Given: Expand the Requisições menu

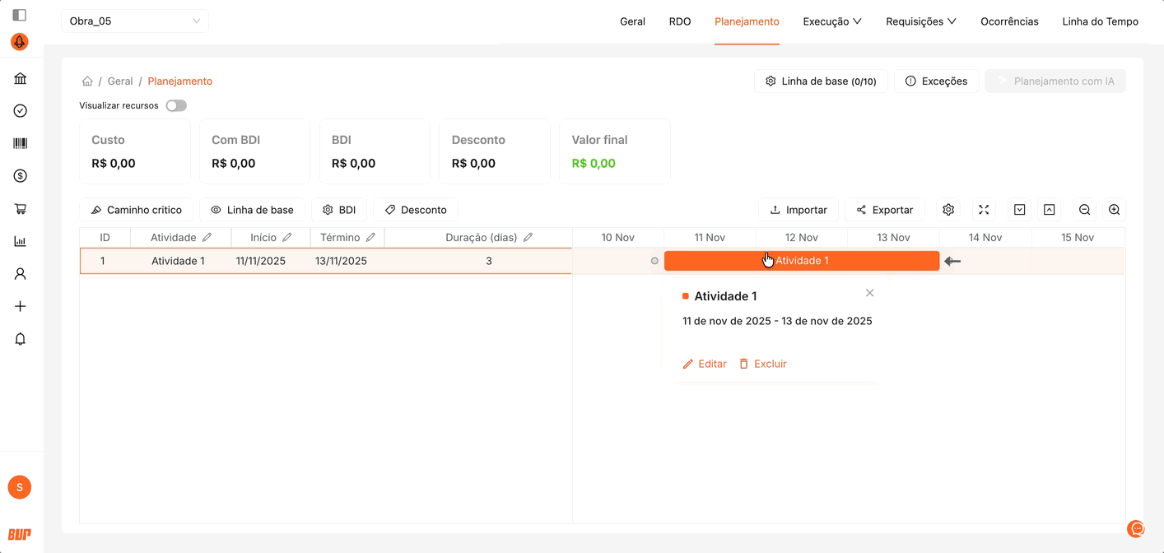Looking at the screenshot, I should [x=920, y=21].
